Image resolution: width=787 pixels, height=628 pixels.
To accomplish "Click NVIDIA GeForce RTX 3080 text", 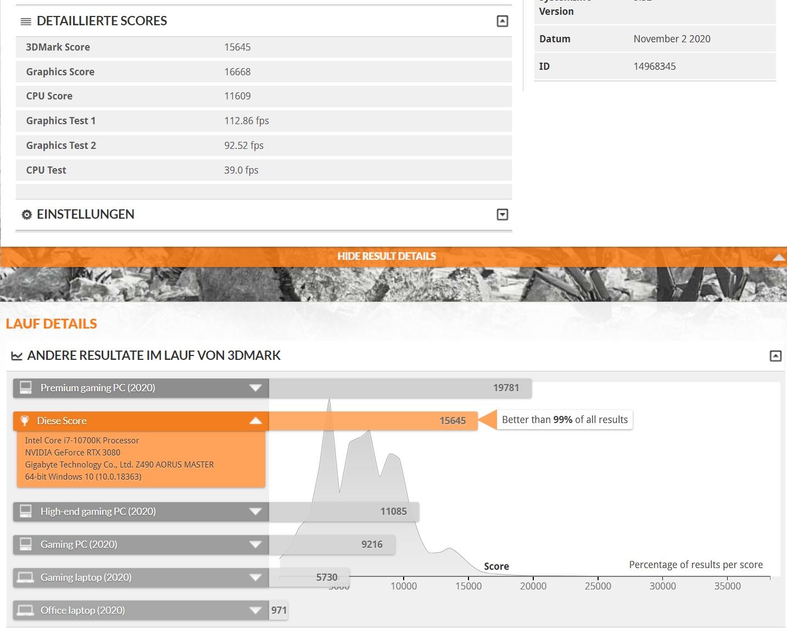I will pyautogui.click(x=72, y=453).
